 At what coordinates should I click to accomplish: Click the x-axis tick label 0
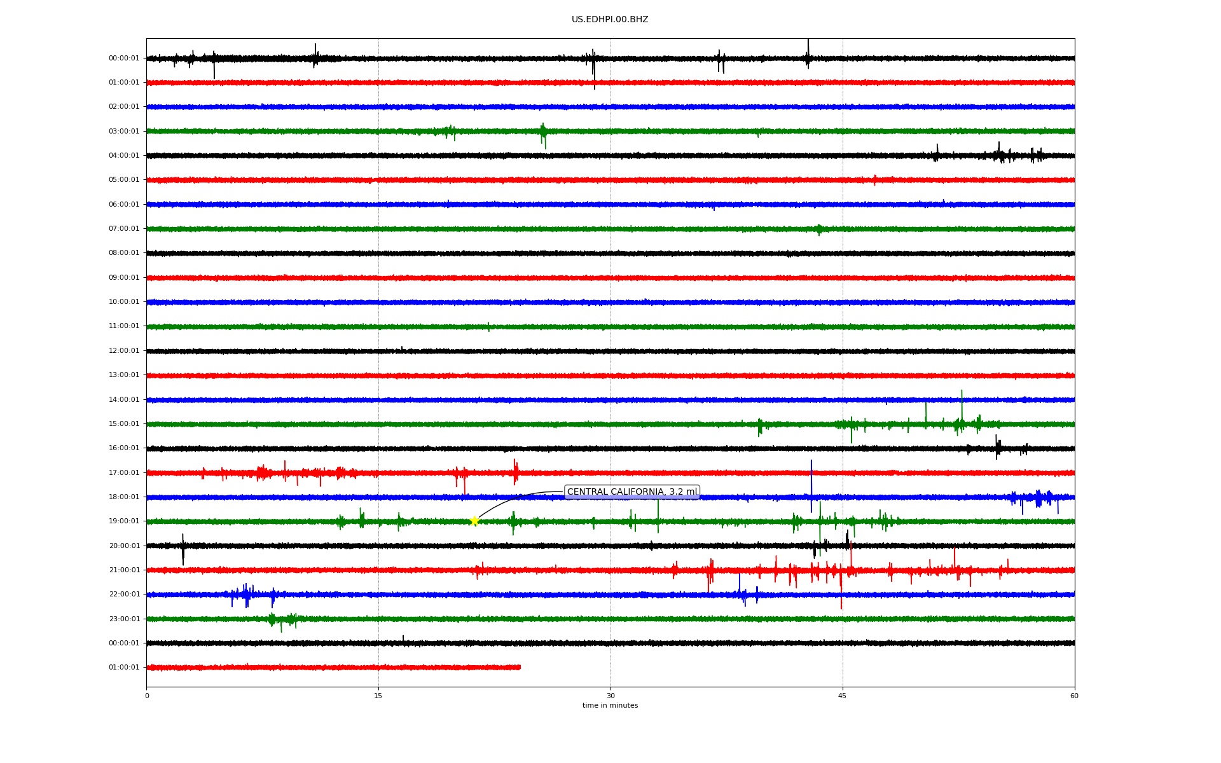pos(147,696)
